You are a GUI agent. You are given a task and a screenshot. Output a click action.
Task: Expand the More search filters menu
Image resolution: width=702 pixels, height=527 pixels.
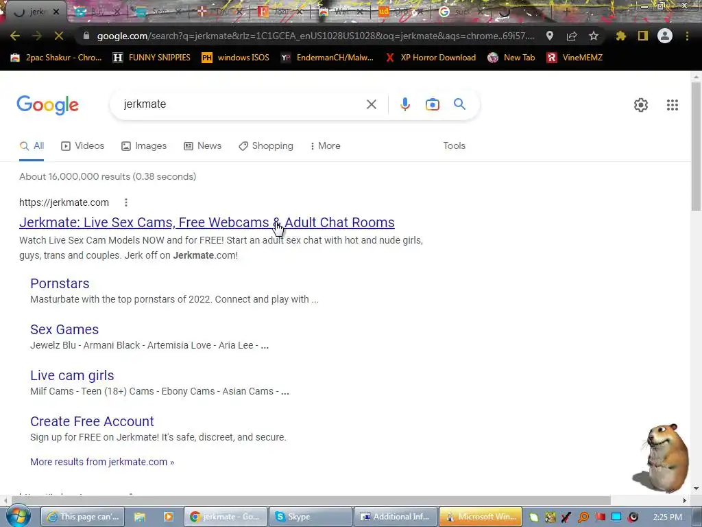(325, 146)
